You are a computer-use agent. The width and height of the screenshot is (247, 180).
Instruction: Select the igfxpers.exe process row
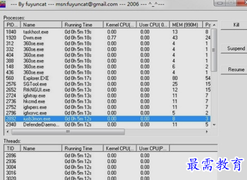[x=107, y=107]
